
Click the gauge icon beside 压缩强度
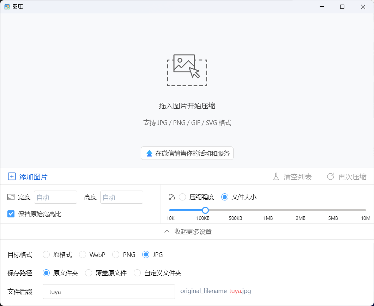tap(172, 197)
